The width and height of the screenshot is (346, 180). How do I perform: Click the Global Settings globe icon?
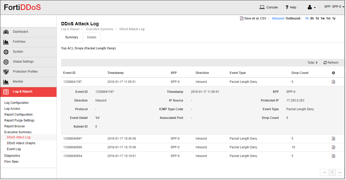pos(6,62)
